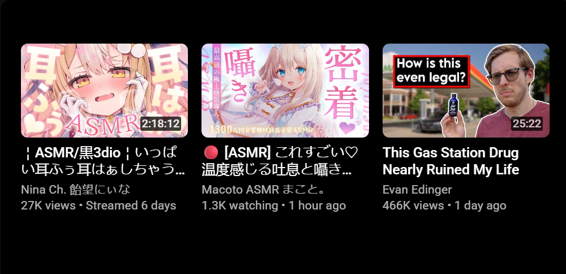
Task: Open the gas station drug video thumbnail
Action: (x=466, y=91)
